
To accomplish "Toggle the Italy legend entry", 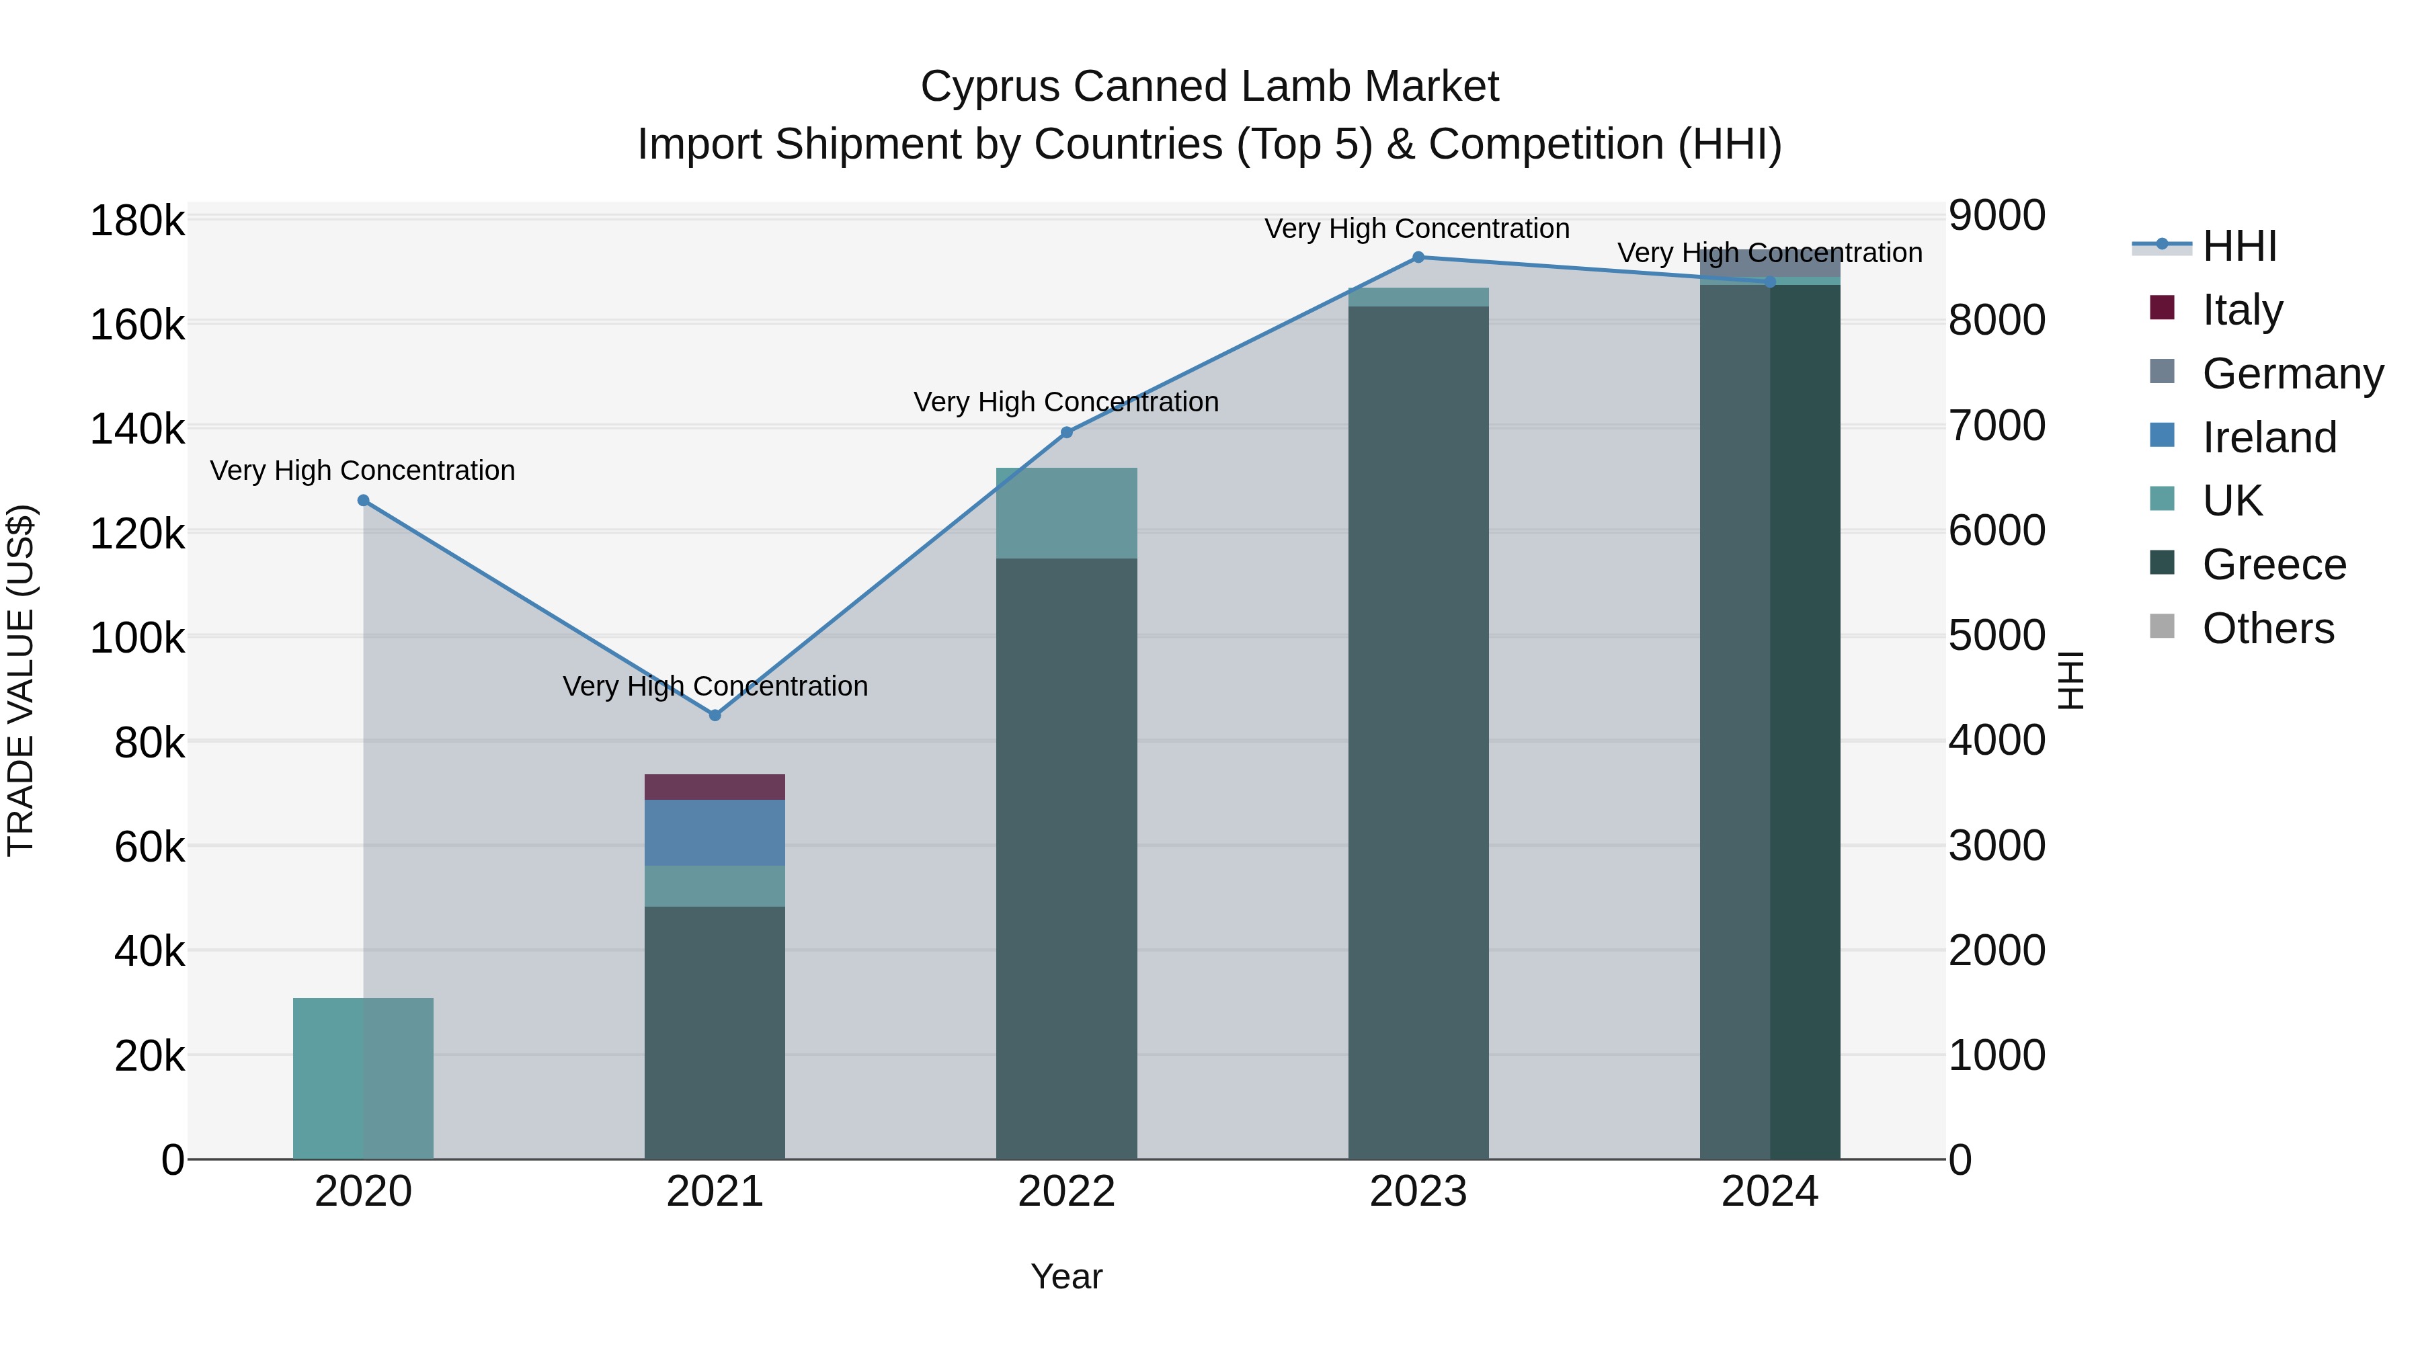I will (2216, 309).
